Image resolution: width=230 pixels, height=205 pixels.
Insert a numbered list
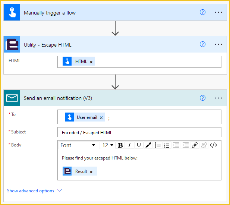pos(167,145)
